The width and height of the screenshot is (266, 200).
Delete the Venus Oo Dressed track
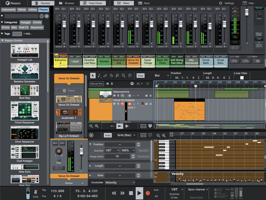click(x=150, y=104)
